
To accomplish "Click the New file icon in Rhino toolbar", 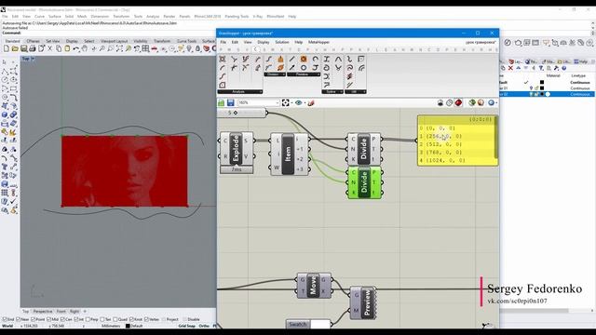I will [x=7, y=48].
